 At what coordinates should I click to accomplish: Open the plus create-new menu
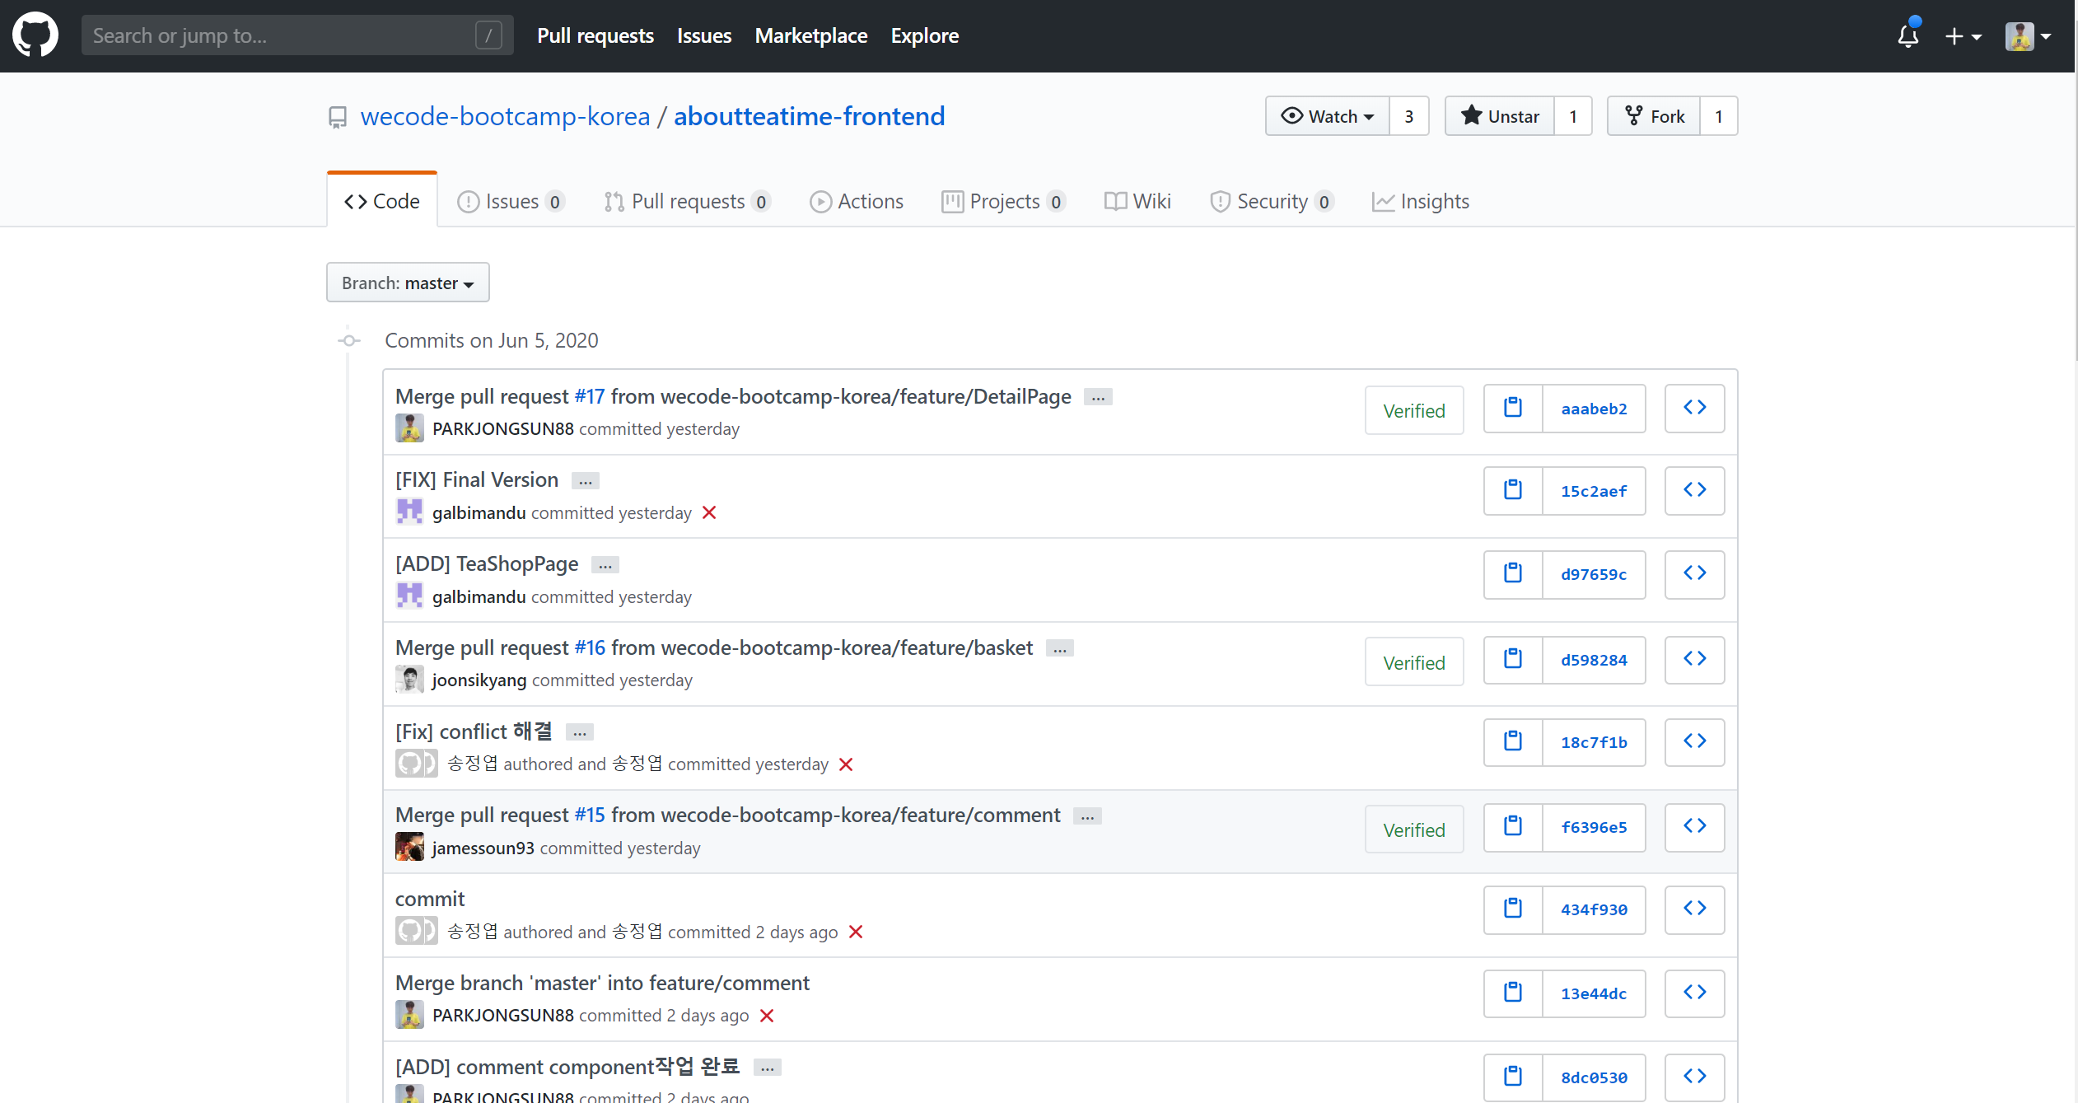(x=1964, y=36)
